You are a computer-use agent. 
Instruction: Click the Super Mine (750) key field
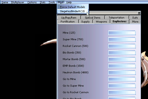click(122, 39)
